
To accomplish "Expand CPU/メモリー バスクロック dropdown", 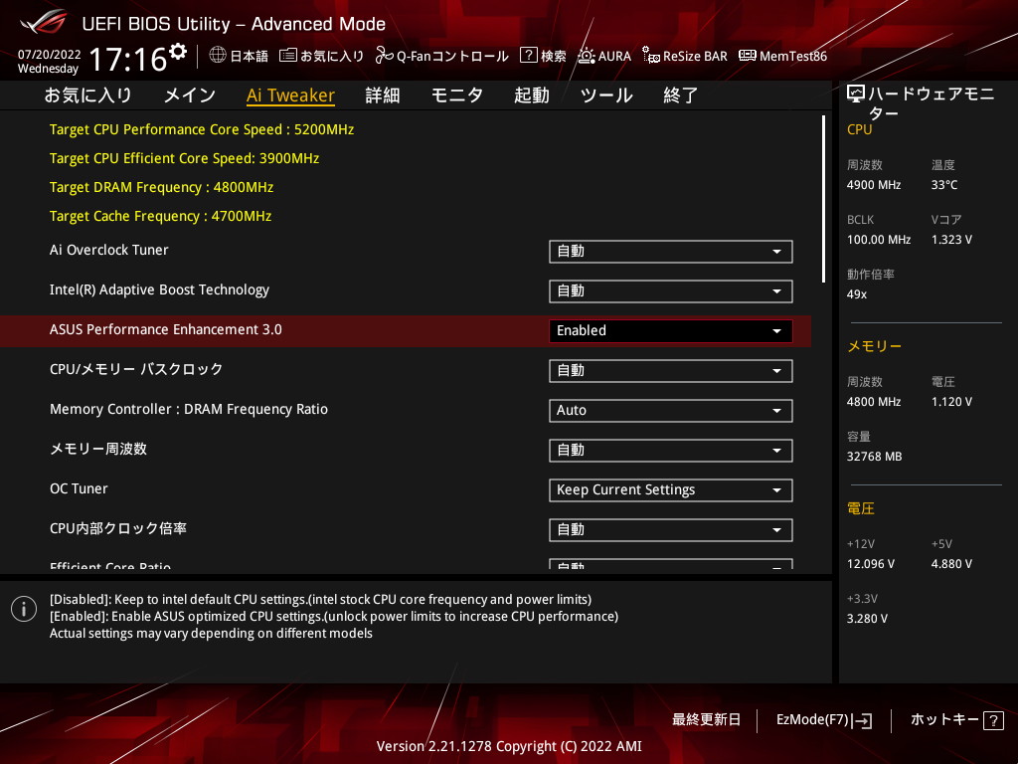I will coord(671,371).
